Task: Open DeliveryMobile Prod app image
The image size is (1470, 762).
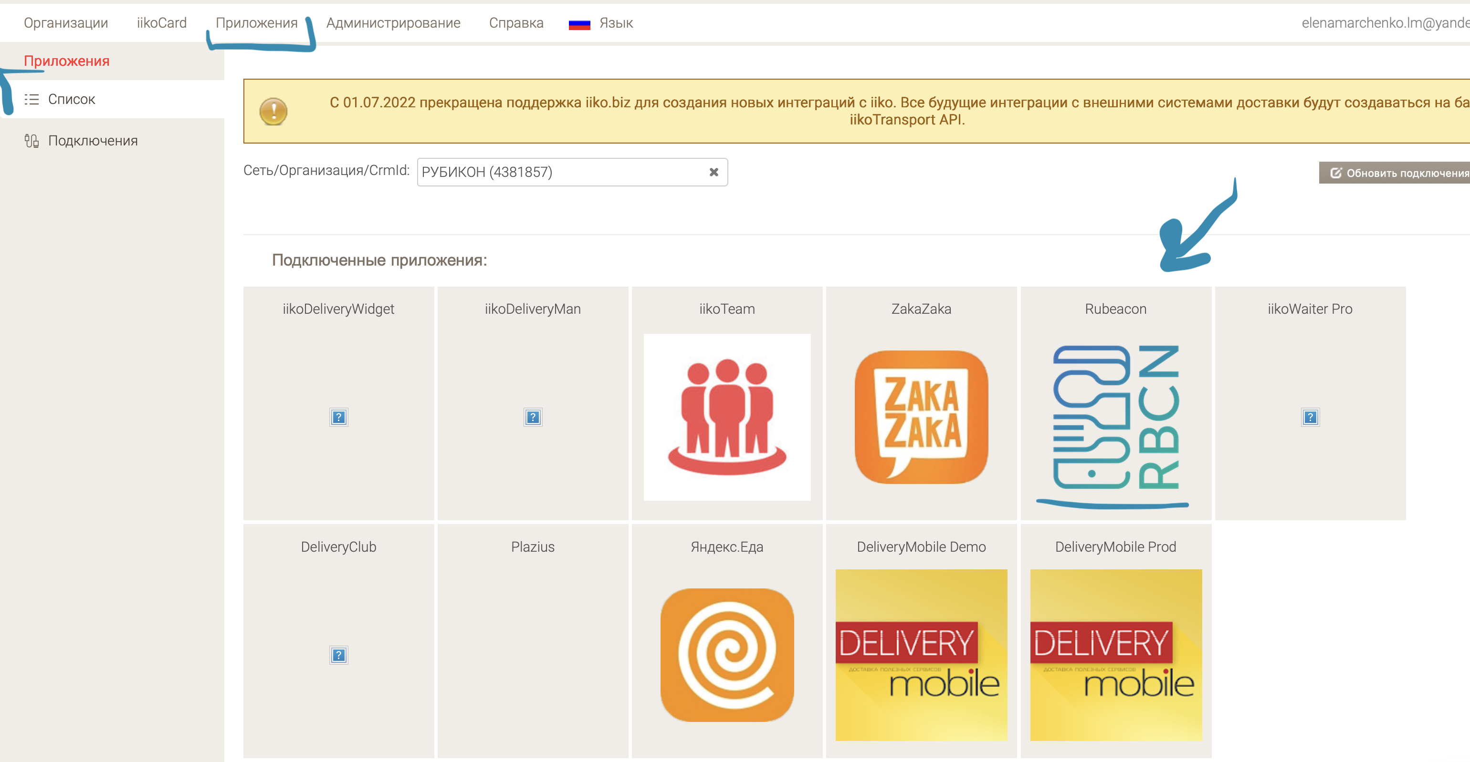Action: tap(1115, 655)
